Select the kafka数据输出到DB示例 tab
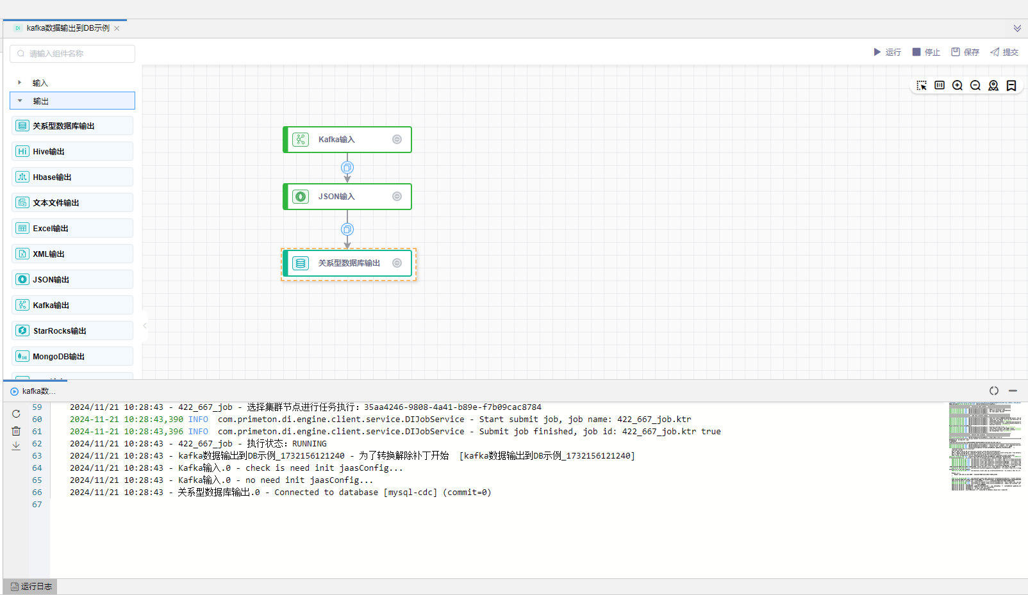Viewport: 1028px width, 595px height. (67, 28)
